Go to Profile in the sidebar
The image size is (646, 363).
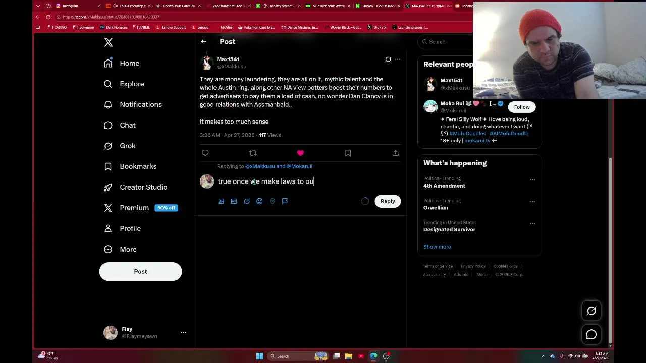tap(122, 228)
